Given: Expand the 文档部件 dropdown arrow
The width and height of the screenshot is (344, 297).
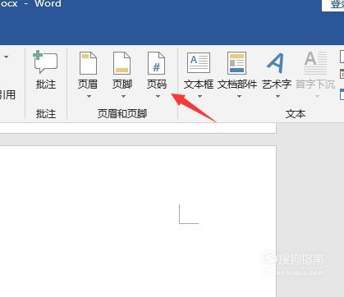Looking at the screenshot, I should pos(239,96).
